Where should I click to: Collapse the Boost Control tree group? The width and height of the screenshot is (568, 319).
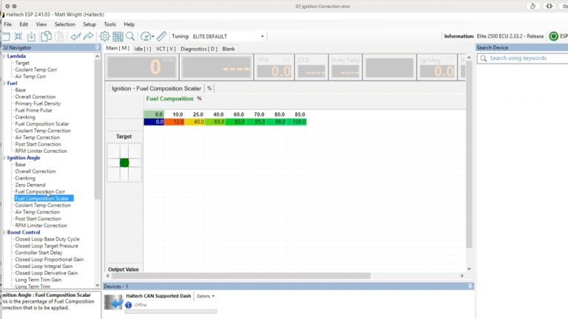point(3,233)
